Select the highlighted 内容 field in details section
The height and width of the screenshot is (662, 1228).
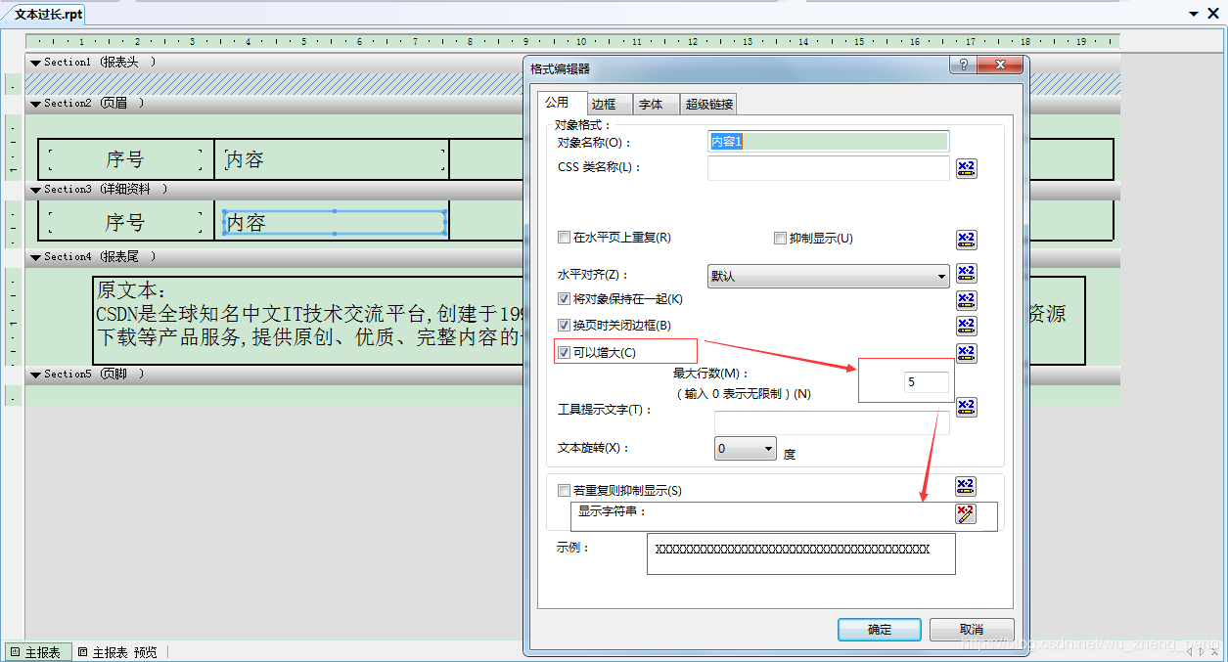335,223
